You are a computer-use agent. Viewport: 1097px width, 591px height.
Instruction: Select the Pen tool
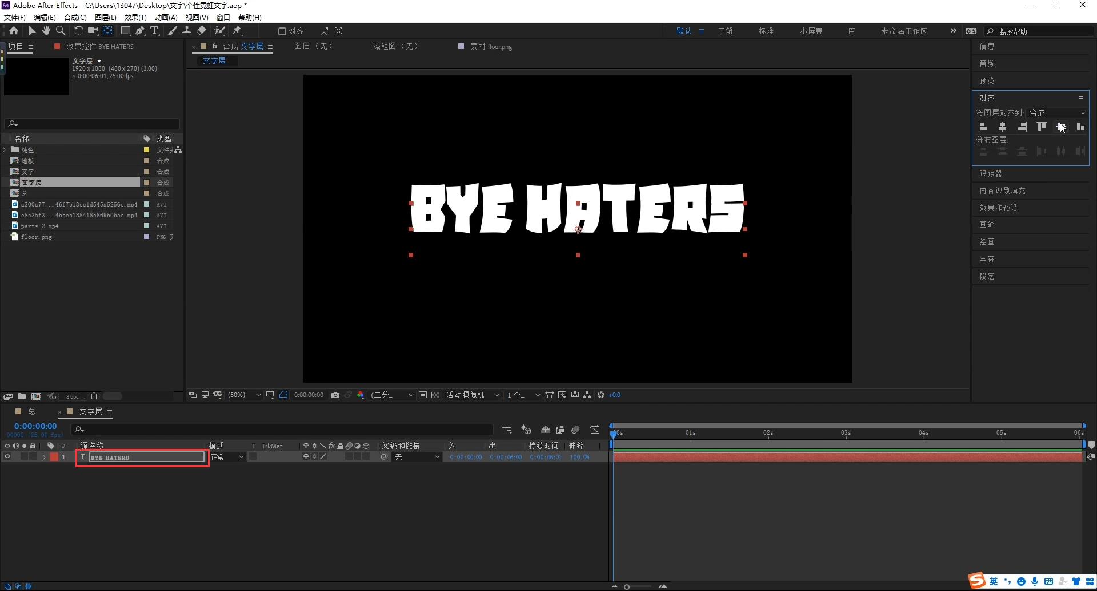(x=140, y=31)
